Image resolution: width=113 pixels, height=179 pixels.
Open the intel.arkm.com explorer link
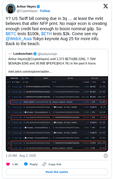(30, 71)
